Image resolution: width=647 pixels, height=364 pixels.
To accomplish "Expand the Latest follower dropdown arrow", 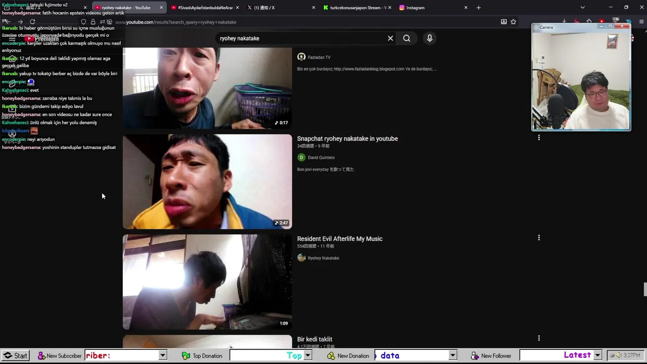I will (x=597, y=356).
